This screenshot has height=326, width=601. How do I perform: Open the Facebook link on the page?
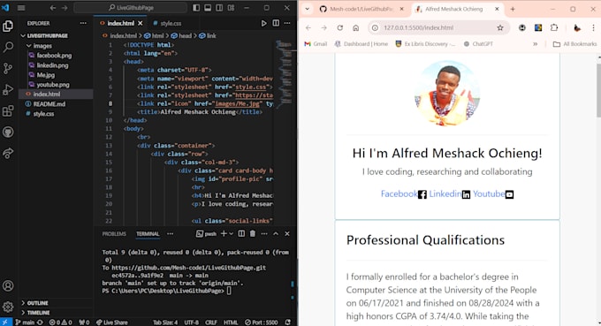(399, 193)
